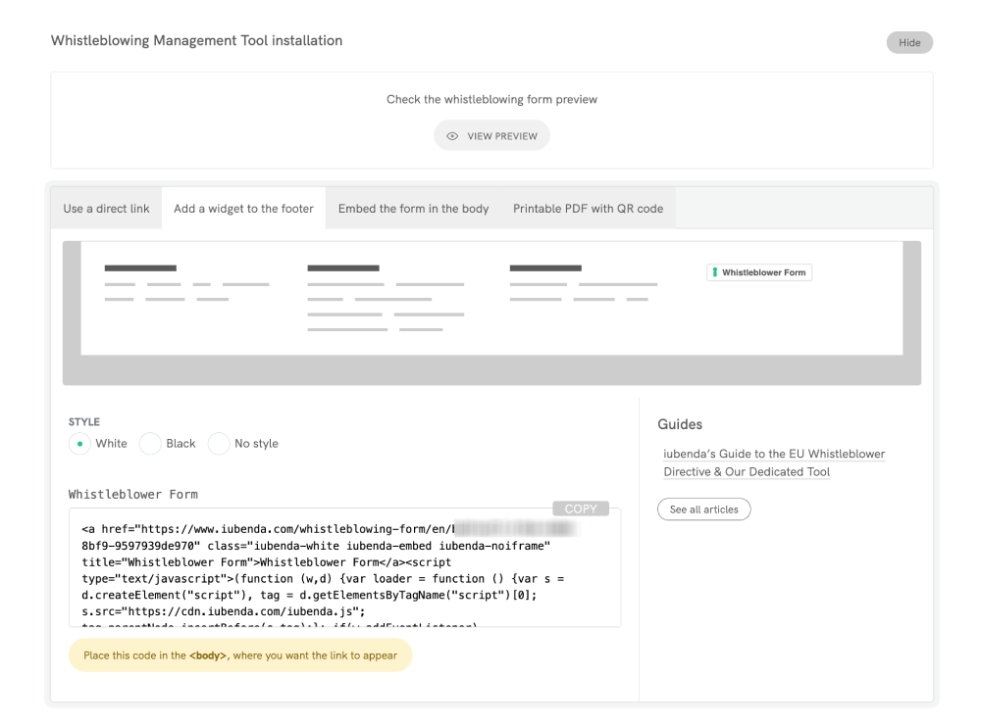This screenshot has width=981, height=727.
Task: Click the Guides heading
Action: pos(680,424)
